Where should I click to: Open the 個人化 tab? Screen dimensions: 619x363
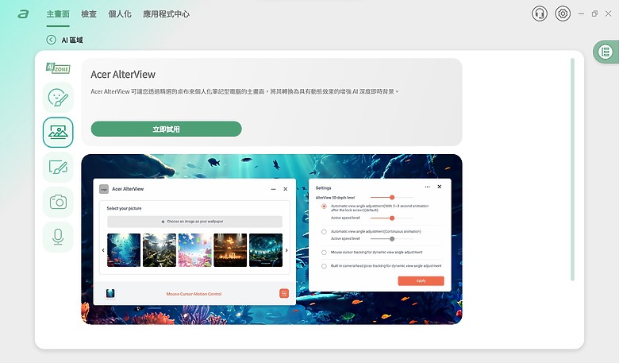pos(120,14)
